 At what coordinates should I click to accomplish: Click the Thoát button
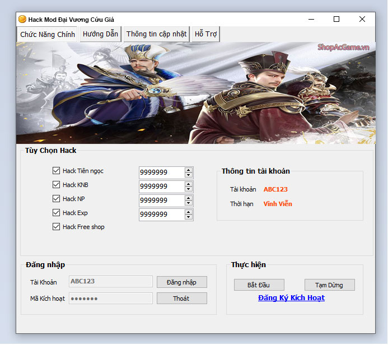pyautogui.click(x=182, y=299)
